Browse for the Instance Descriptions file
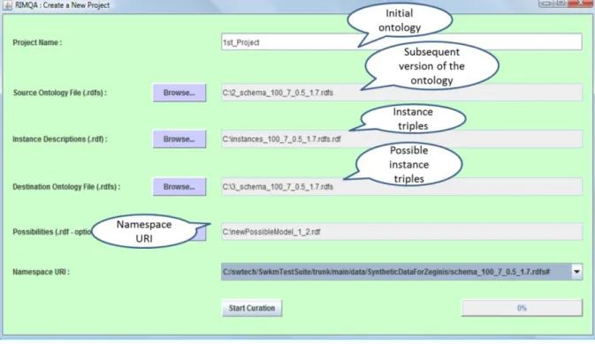Screen dimensions: 595x344 tap(179, 139)
